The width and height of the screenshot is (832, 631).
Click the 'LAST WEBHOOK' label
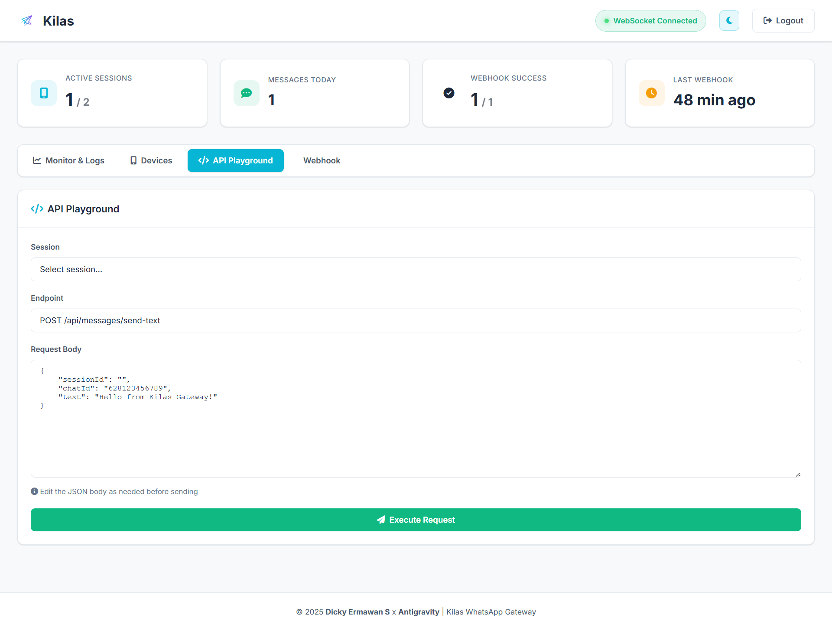pos(703,80)
